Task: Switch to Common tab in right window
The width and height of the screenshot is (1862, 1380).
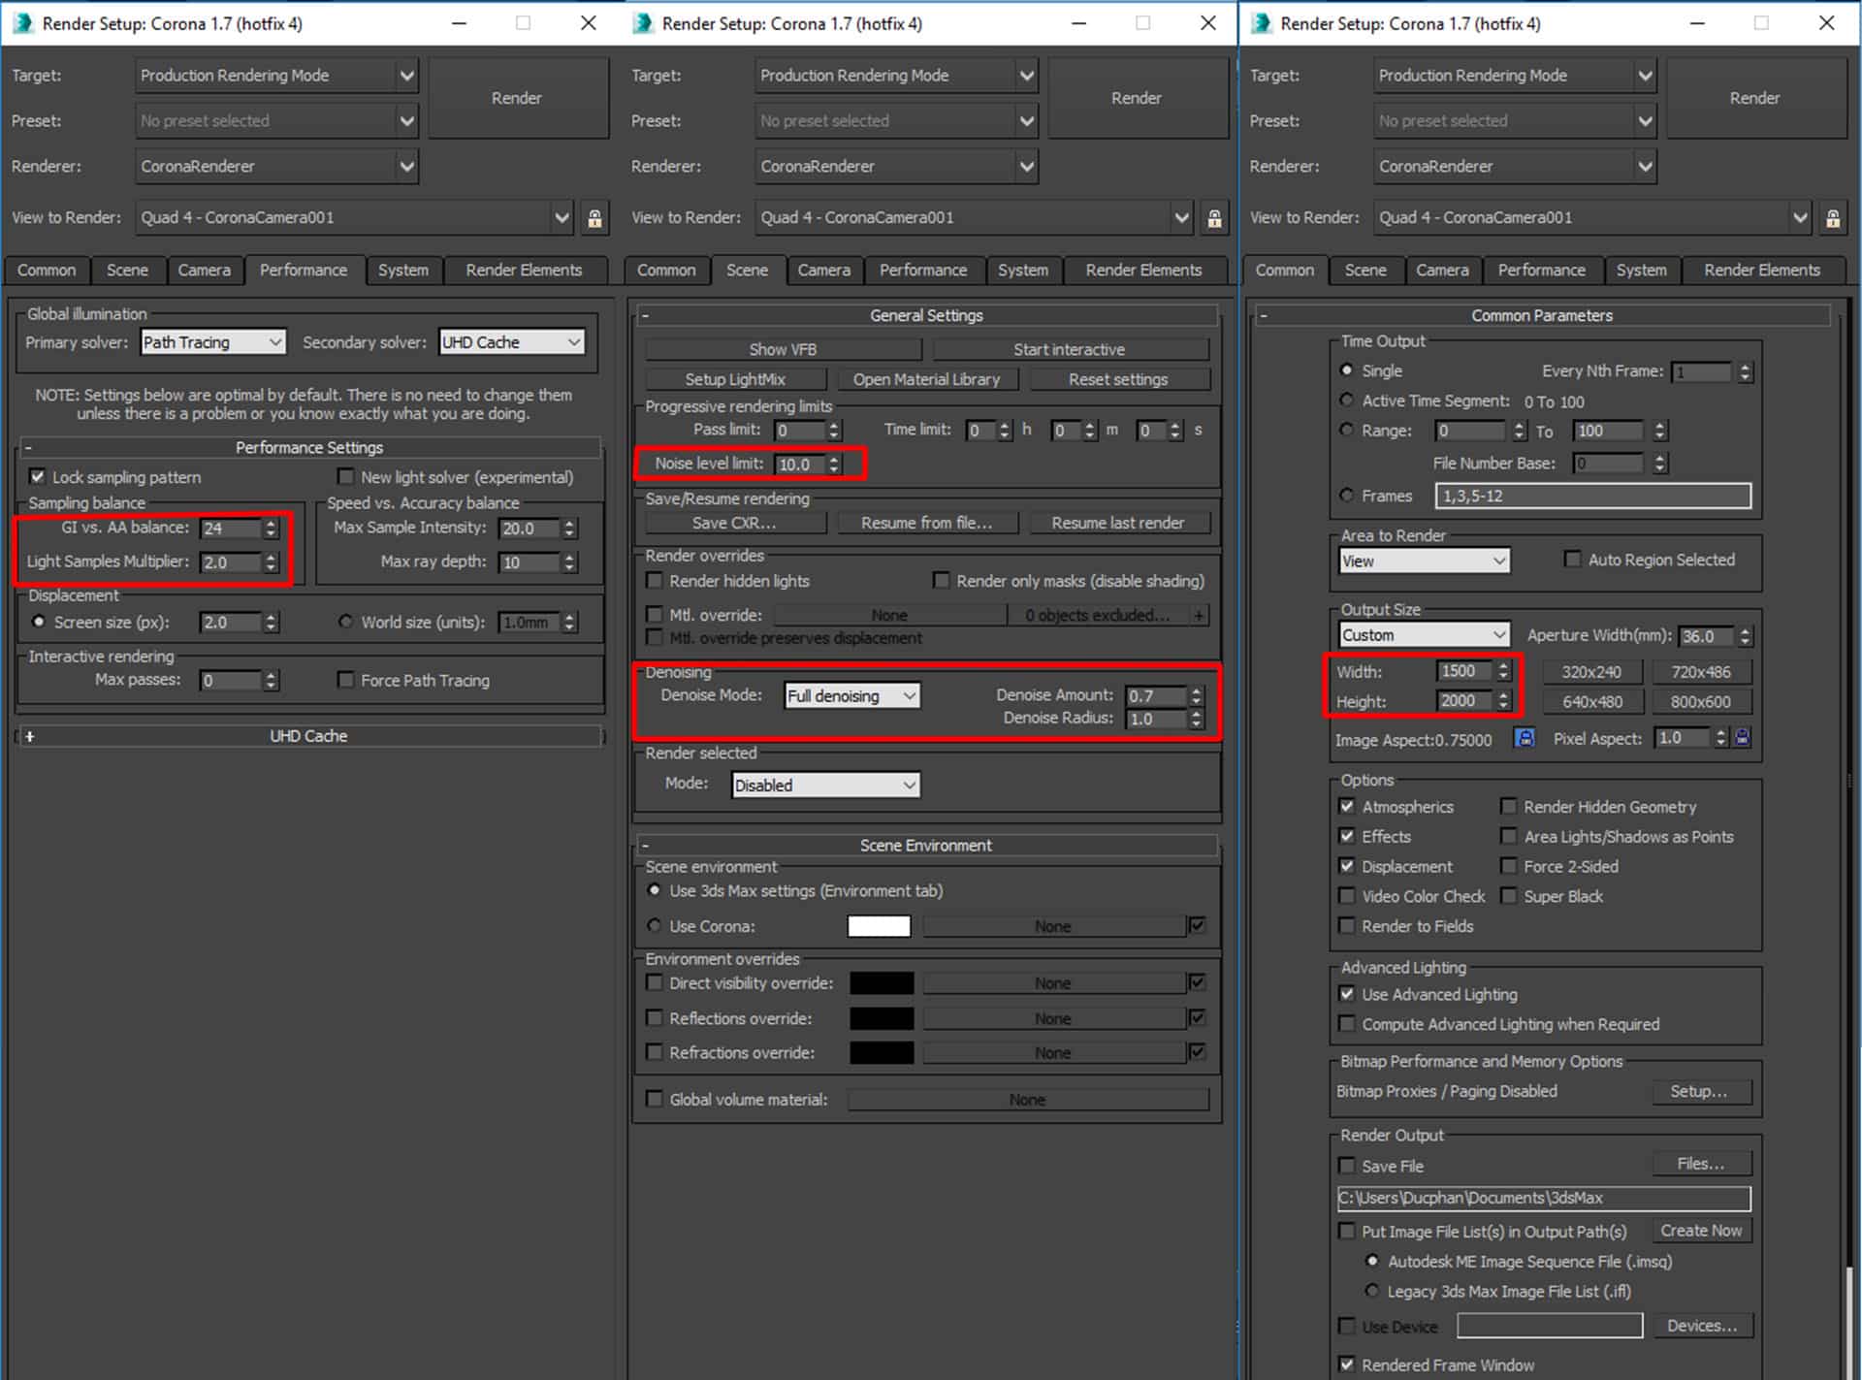Action: pyautogui.click(x=1285, y=271)
